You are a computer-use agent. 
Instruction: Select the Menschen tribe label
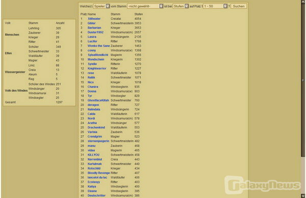pos(12,35)
